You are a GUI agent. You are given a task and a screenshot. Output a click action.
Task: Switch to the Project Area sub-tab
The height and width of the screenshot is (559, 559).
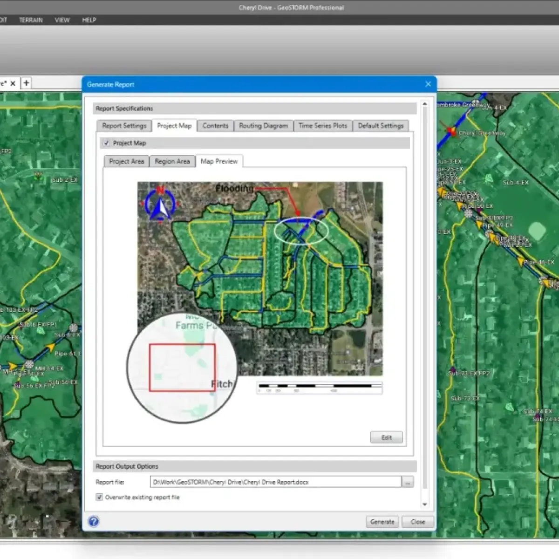click(126, 161)
